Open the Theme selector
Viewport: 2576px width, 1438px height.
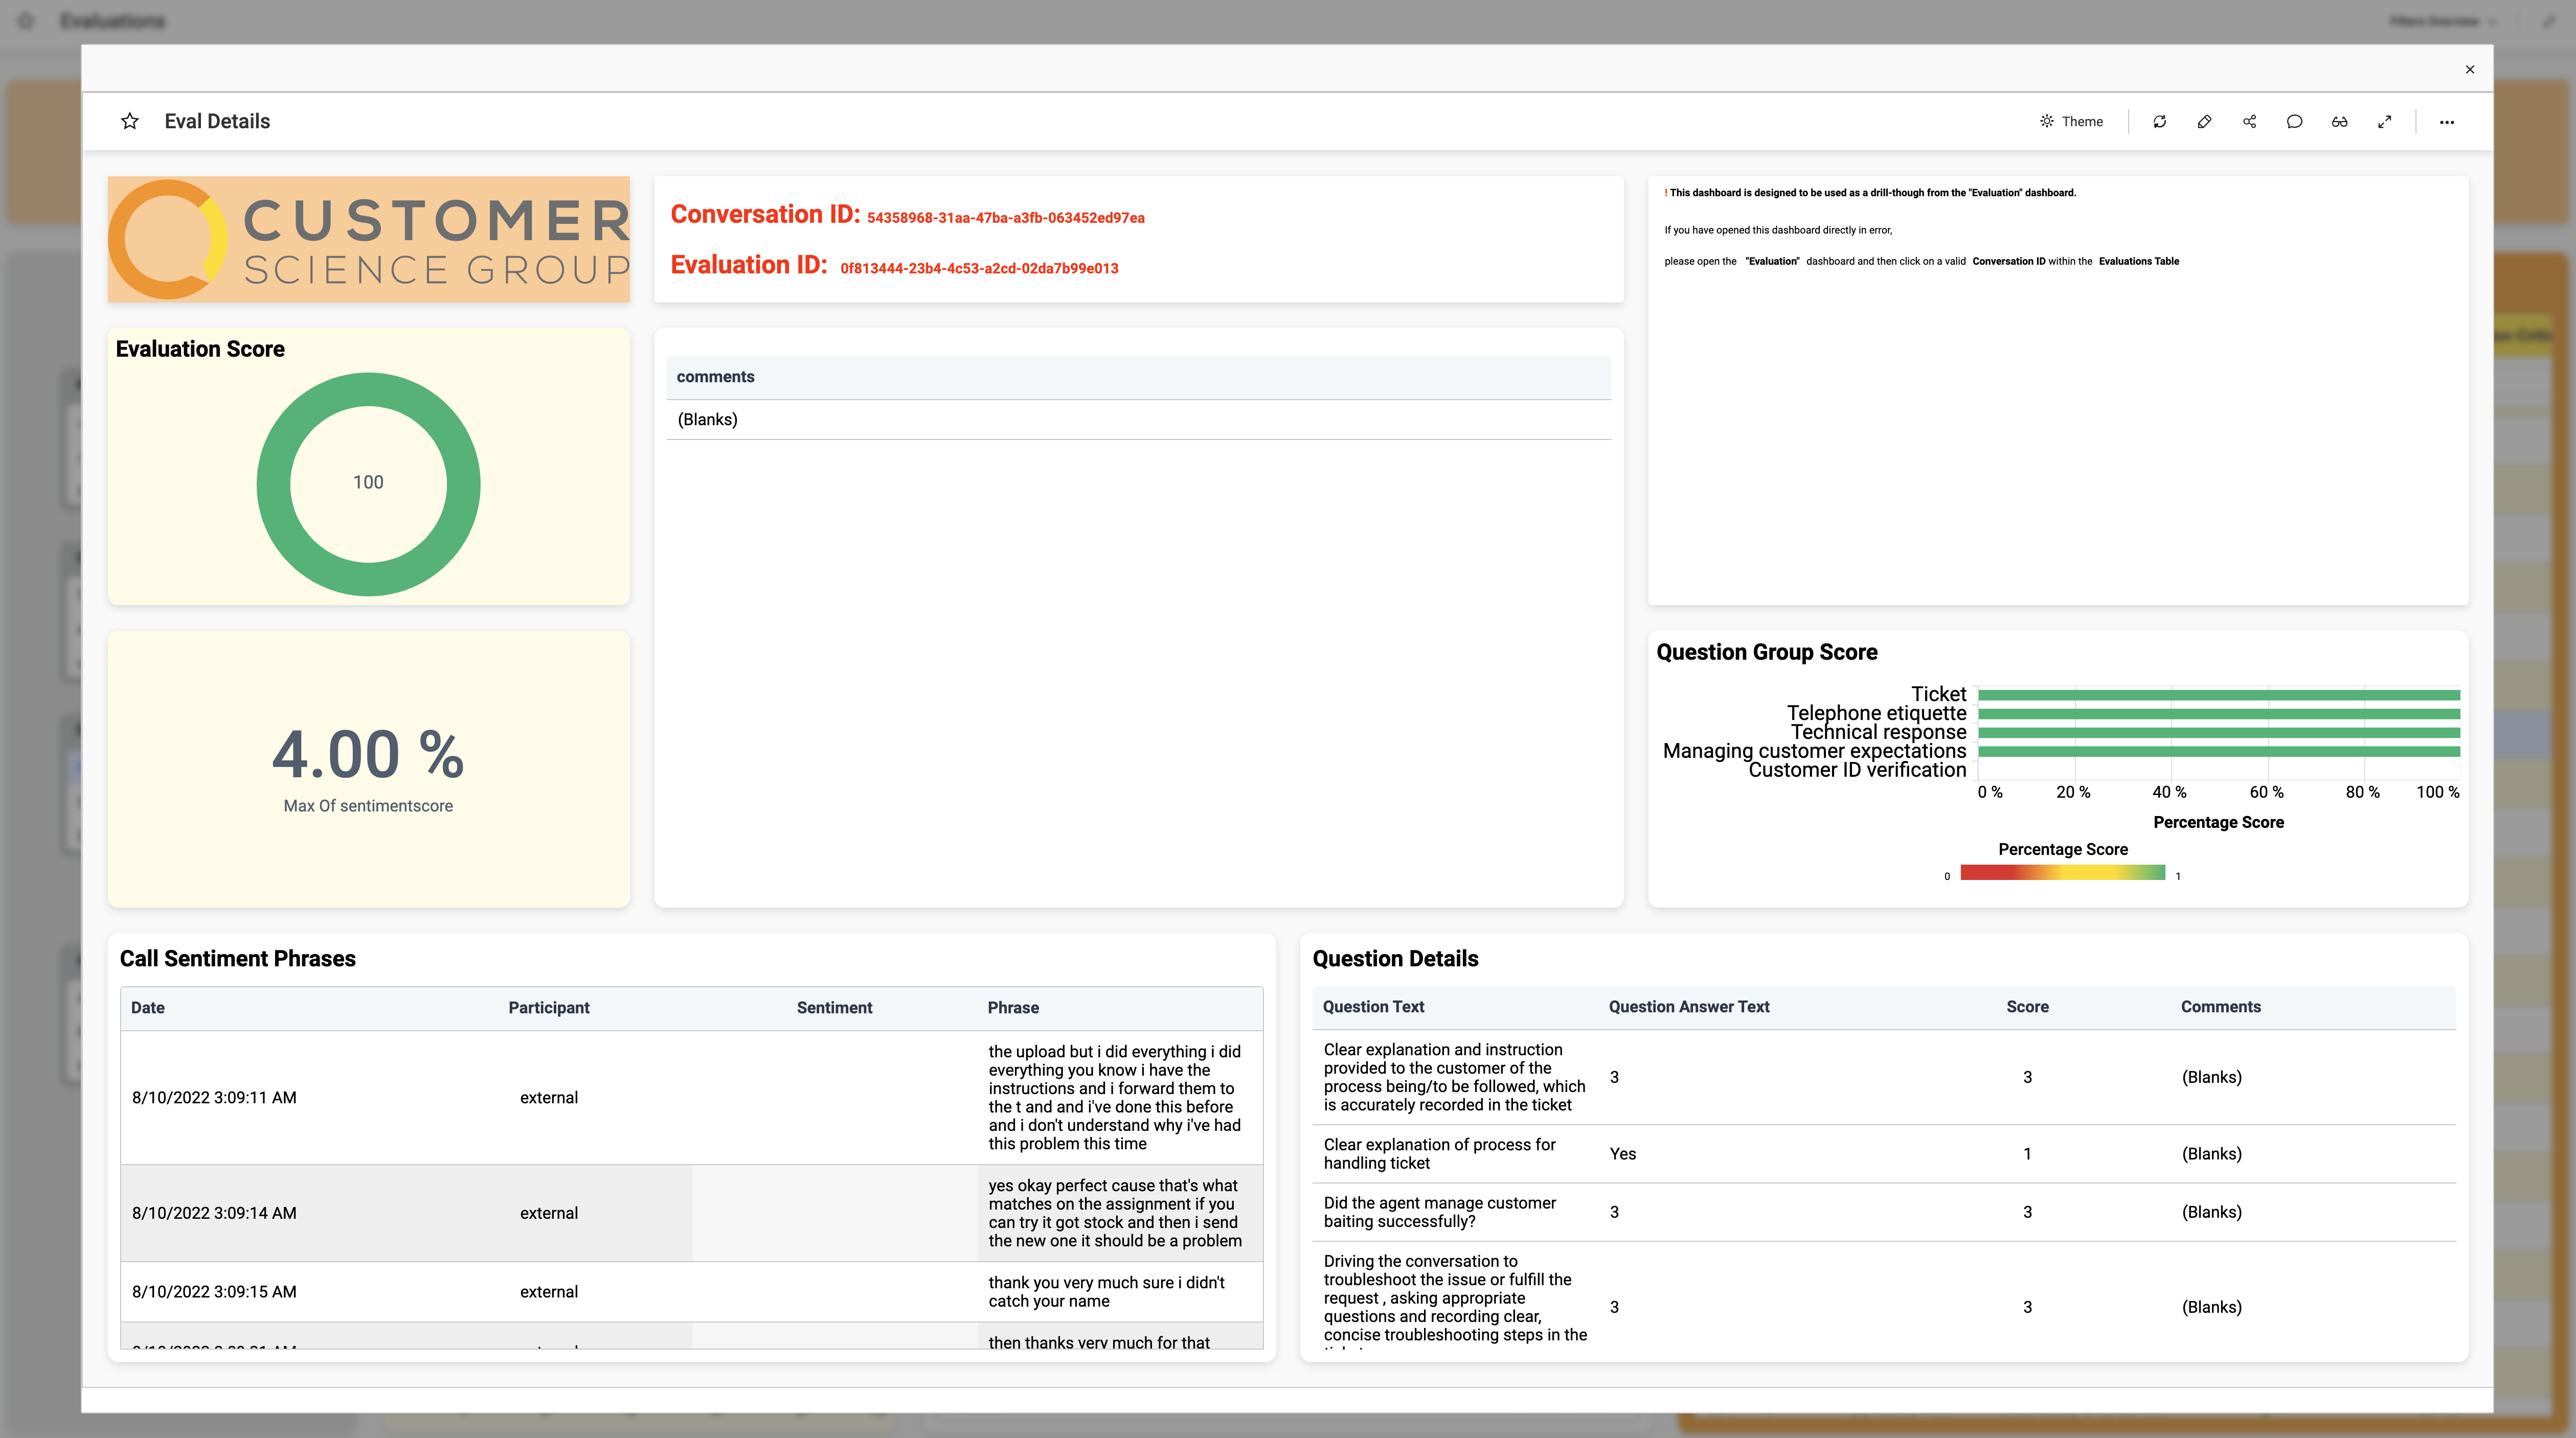point(2072,122)
